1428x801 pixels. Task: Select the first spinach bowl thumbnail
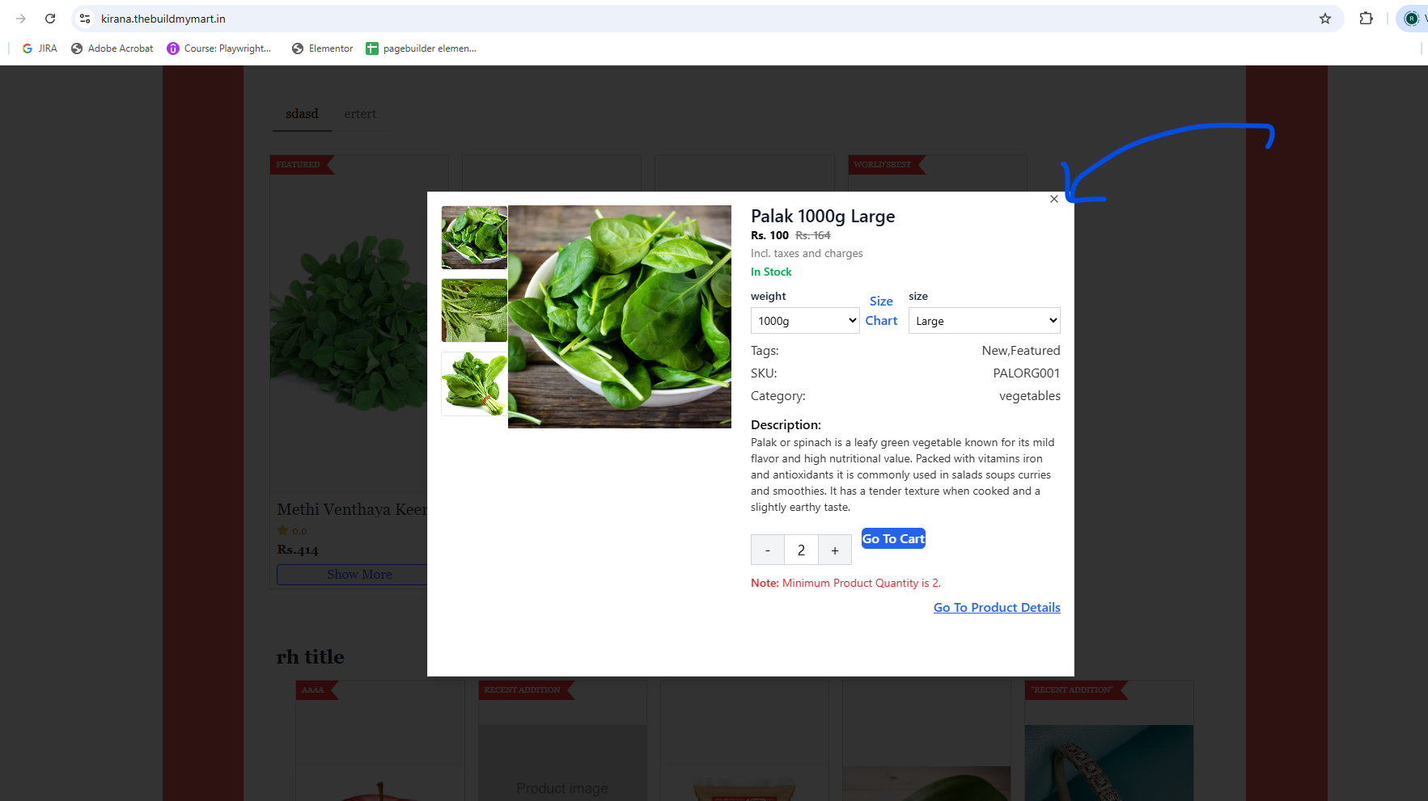click(x=475, y=238)
